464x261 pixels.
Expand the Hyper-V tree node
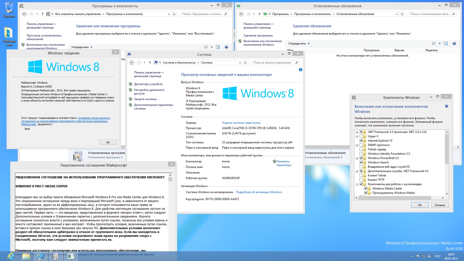(357, 137)
